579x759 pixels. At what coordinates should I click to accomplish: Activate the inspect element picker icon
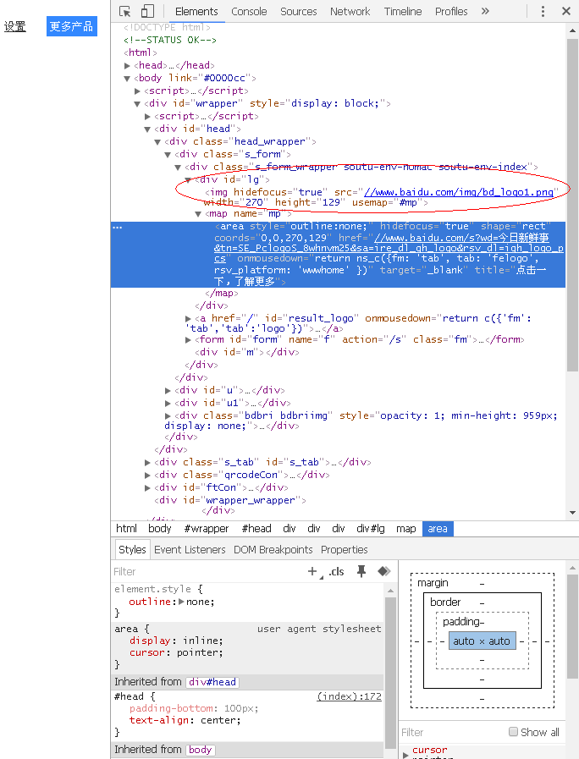[125, 11]
